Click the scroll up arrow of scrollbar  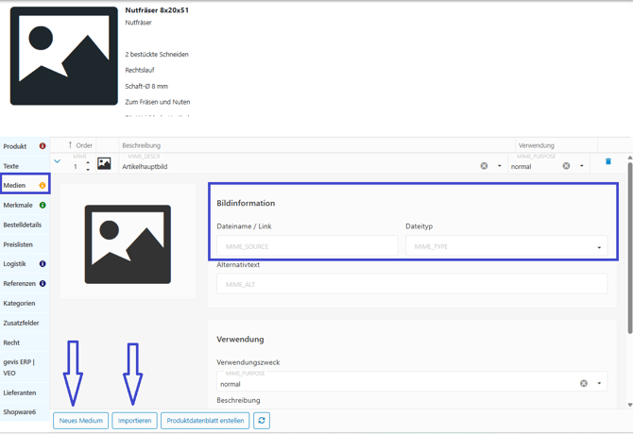coord(630,158)
